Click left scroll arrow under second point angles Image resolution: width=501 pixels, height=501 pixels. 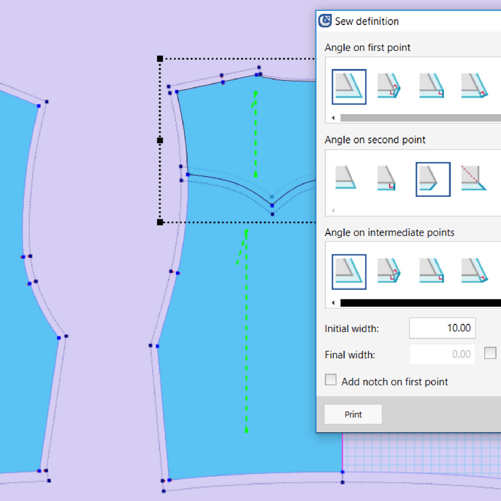[x=333, y=210]
